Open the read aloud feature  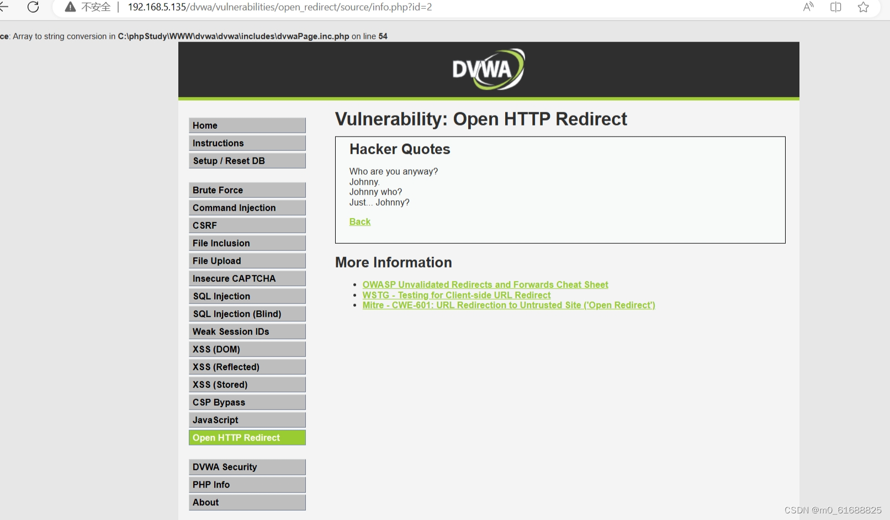[x=808, y=7]
